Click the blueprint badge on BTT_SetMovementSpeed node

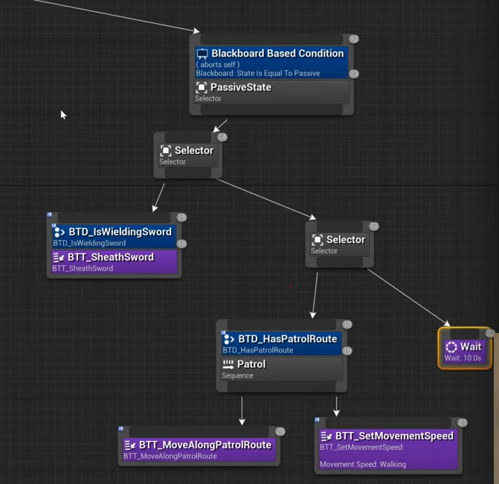pyautogui.click(x=318, y=420)
